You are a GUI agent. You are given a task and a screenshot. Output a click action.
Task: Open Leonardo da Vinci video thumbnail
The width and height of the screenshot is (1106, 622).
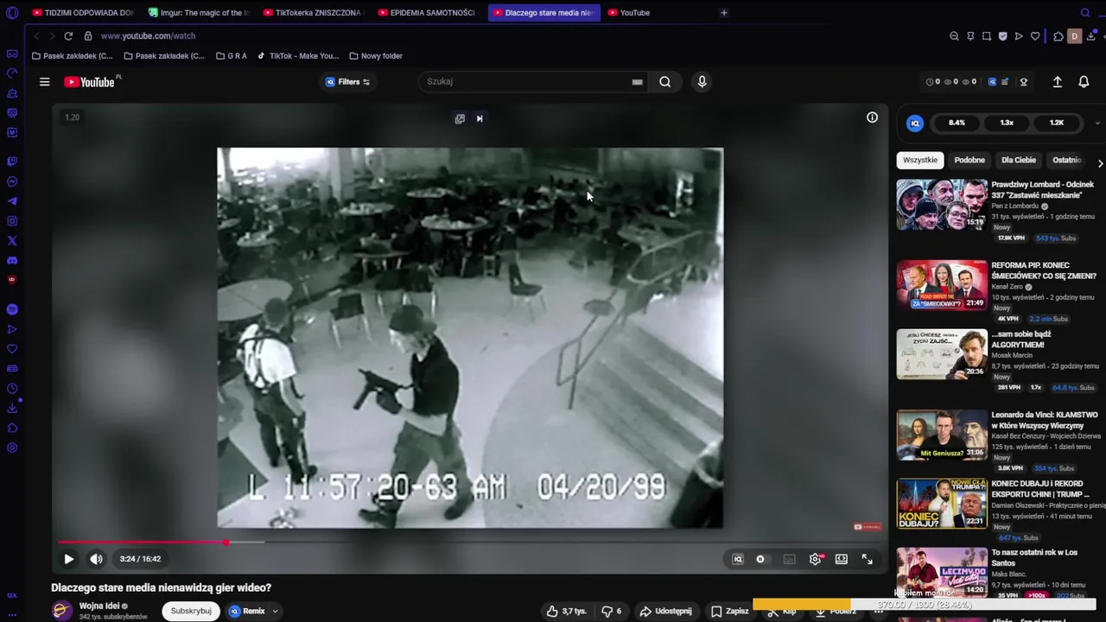pos(942,435)
